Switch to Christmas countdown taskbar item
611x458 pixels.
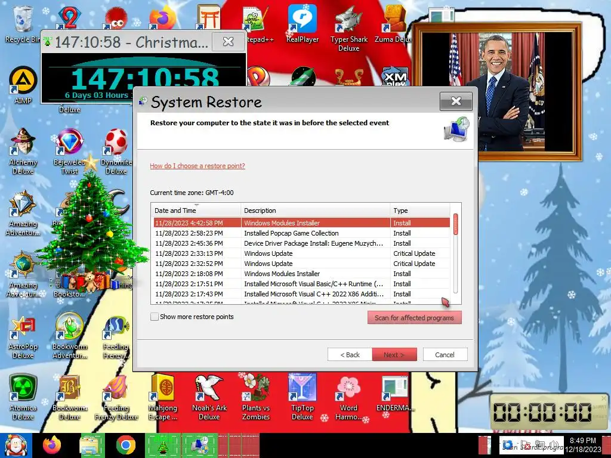[x=163, y=445]
